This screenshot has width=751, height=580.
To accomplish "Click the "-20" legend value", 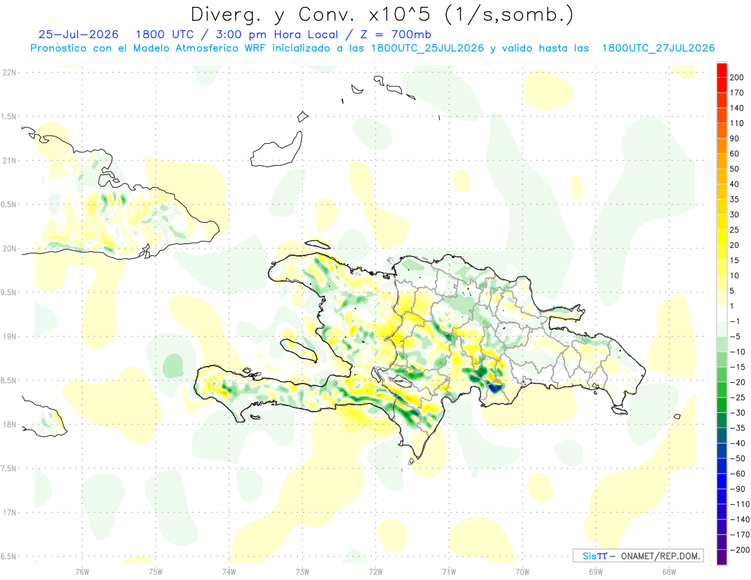I will coord(737,382).
